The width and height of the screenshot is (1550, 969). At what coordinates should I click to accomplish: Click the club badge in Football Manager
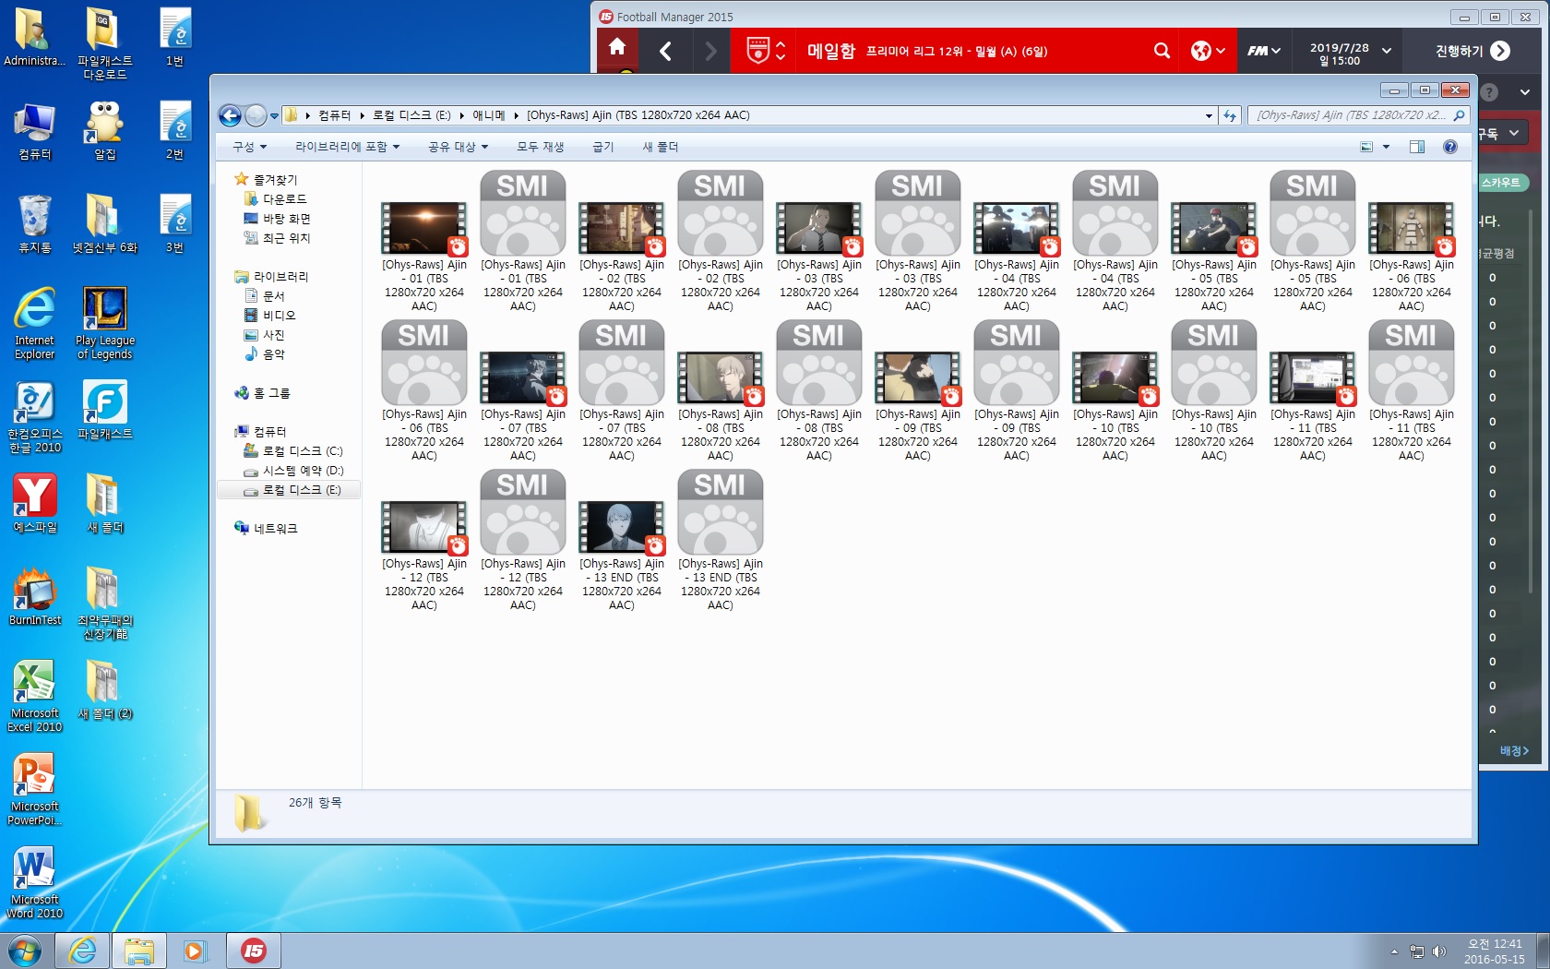(757, 50)
